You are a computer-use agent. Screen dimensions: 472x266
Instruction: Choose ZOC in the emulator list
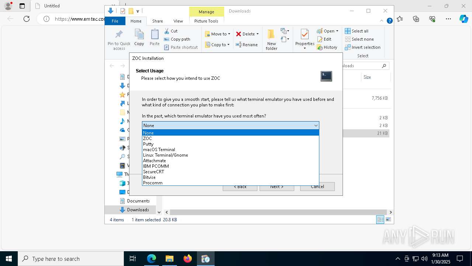click(x=230, y=139)
